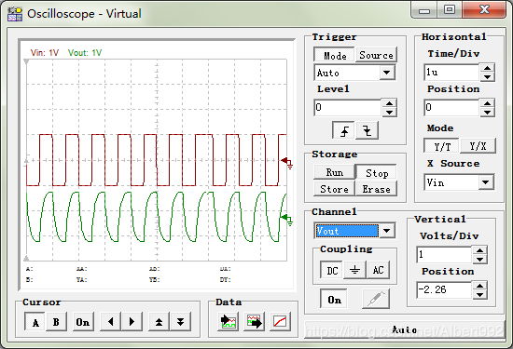Click Volts/Div input field showing 1
Viewport: 513px width, 349px height.
pyautogui.click(x=444, y=255)
